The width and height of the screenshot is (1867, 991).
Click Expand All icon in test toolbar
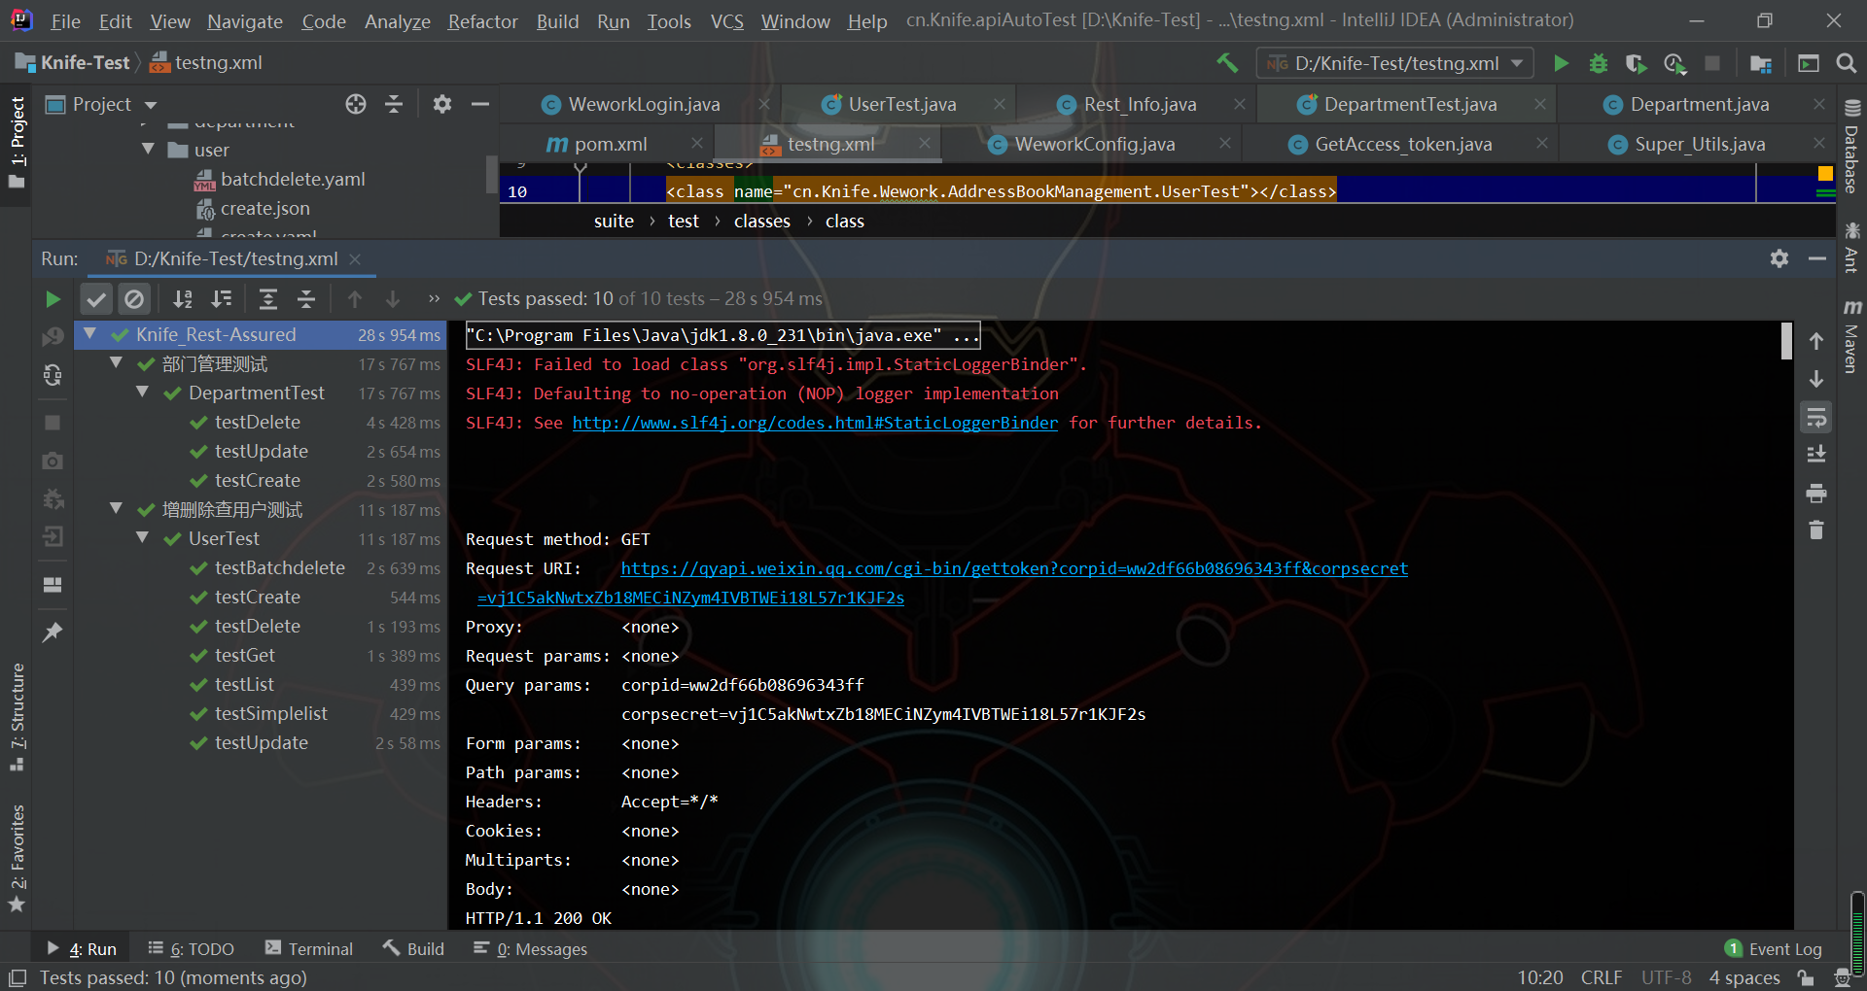click(268, 299)
